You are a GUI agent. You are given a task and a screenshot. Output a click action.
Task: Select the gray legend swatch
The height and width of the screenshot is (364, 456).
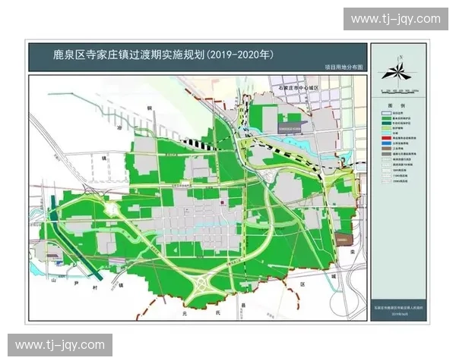click(x=386, y=153)
